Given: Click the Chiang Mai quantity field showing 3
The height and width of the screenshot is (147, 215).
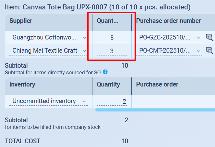Looking at the screenshot, I should click(x=112, y=51).
